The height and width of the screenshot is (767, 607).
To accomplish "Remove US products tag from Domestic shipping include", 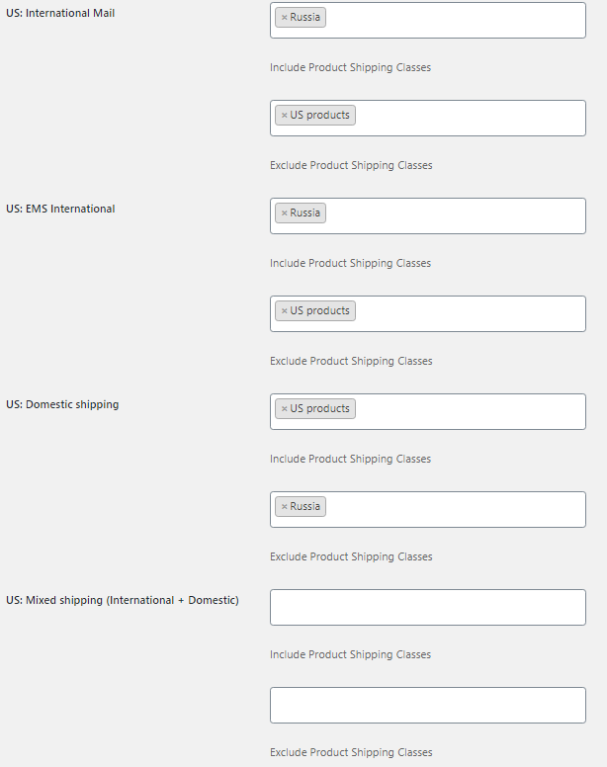I will [x=284, y=409].
